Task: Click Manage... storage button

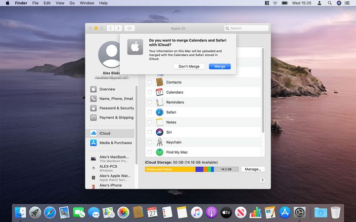Action: [253, 169]
